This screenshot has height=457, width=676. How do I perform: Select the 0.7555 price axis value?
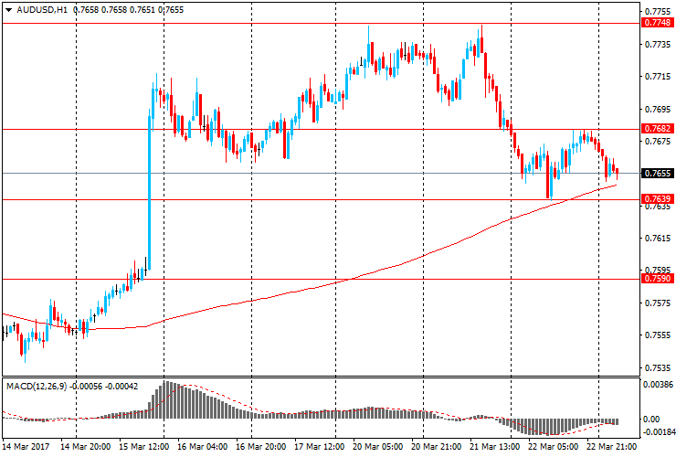658,335
